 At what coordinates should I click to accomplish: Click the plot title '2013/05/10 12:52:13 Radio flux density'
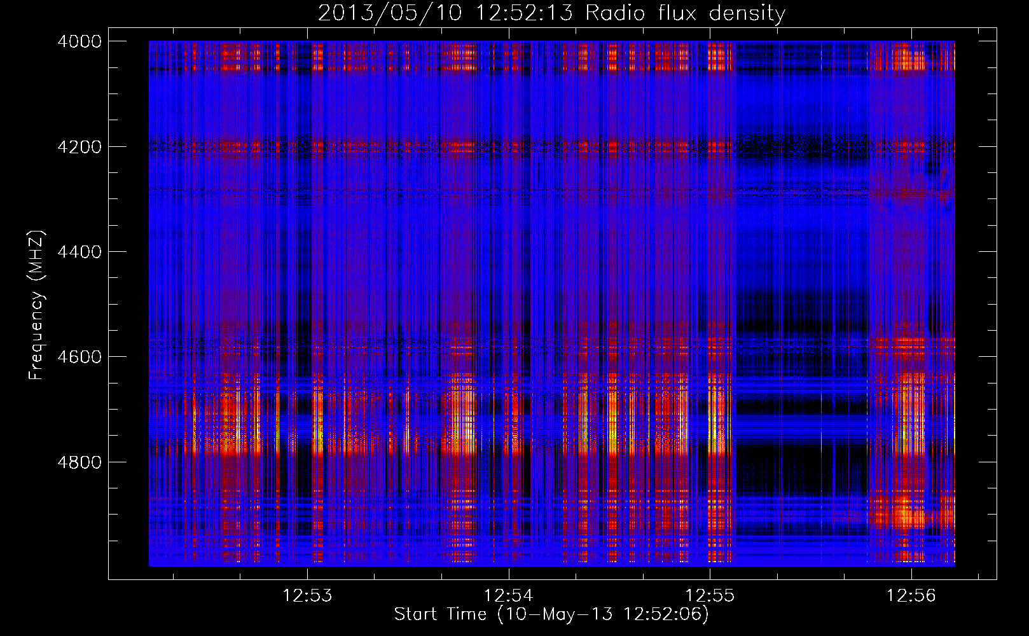click(x=551, y=13)
